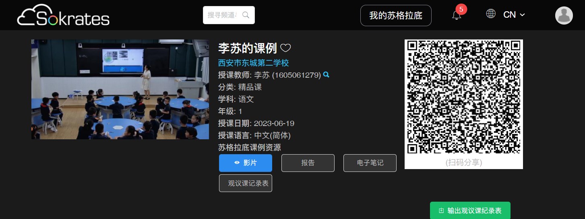This screenshot has width=585, height=219.
Task: Open 我的苏格拉底 menu
Action: pos(396,15)
